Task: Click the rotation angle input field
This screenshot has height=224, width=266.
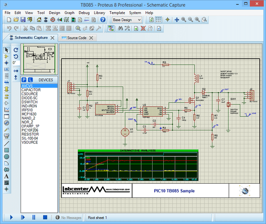Action: 16,63
